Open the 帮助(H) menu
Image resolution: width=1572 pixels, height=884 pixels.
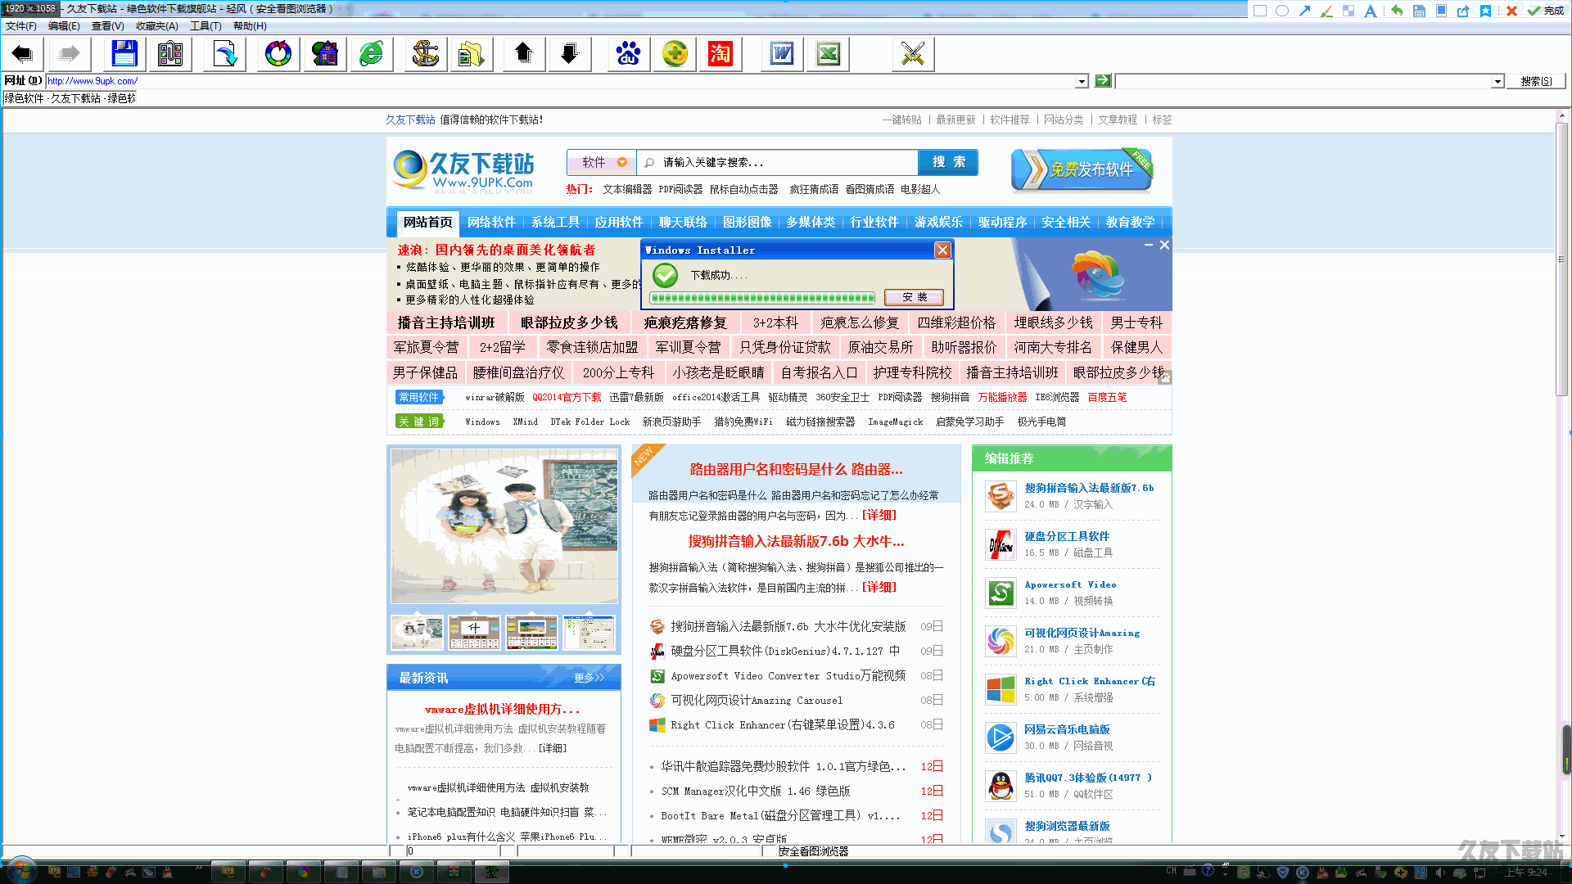click(x=250, y=26)
